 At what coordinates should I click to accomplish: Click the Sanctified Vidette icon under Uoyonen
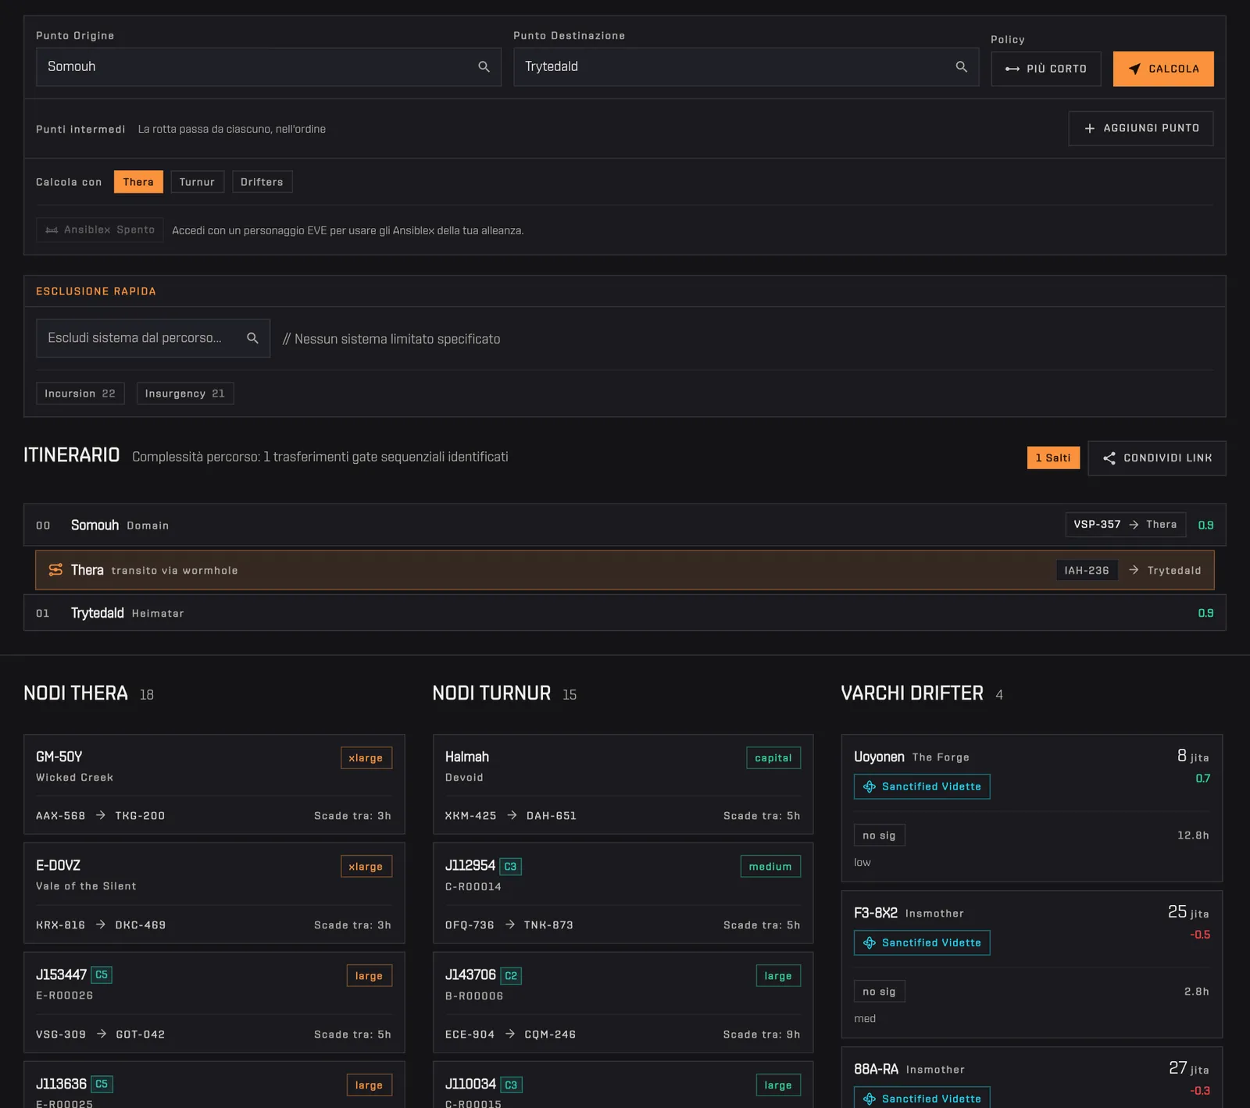(870, 786)
